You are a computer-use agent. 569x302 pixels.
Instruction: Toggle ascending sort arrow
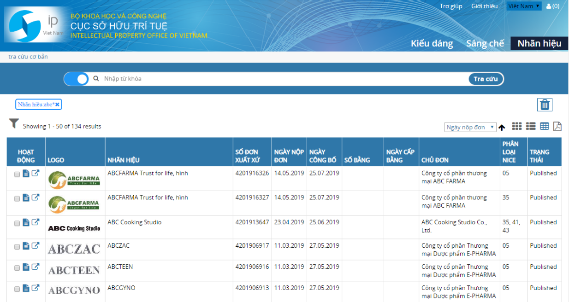pos(502,128)
